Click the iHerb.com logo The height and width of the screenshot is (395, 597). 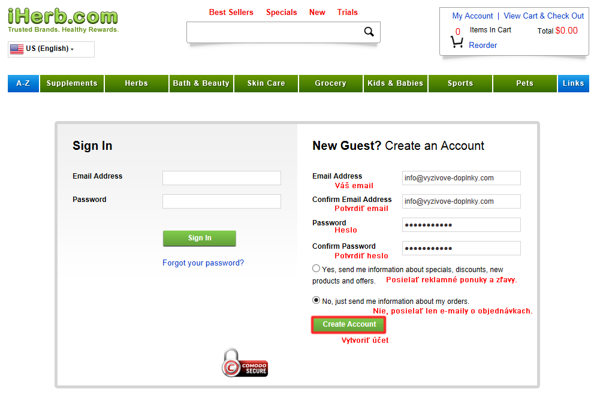63,20
